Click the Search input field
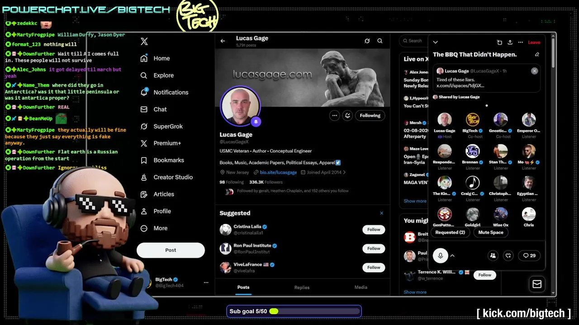579x325 pixels. click(414, 41)
